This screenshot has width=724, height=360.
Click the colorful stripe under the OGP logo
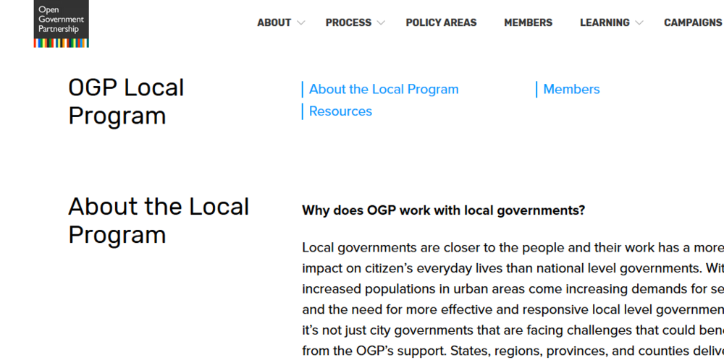(61, 43)
